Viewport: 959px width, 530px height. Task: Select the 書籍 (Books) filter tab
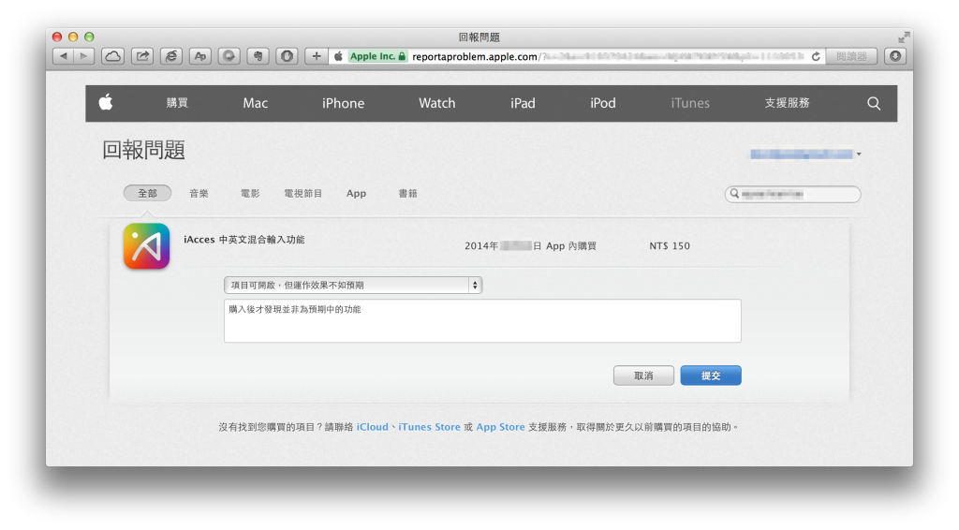point(408,193)
